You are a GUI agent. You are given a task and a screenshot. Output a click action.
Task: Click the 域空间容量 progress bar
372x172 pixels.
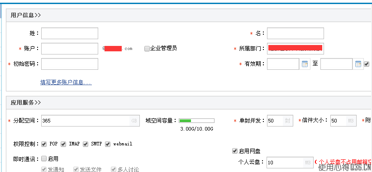[x=196, y=121]
